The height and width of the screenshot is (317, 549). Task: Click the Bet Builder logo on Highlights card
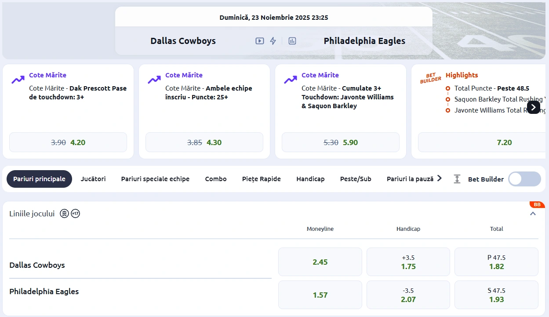[430, 78]
